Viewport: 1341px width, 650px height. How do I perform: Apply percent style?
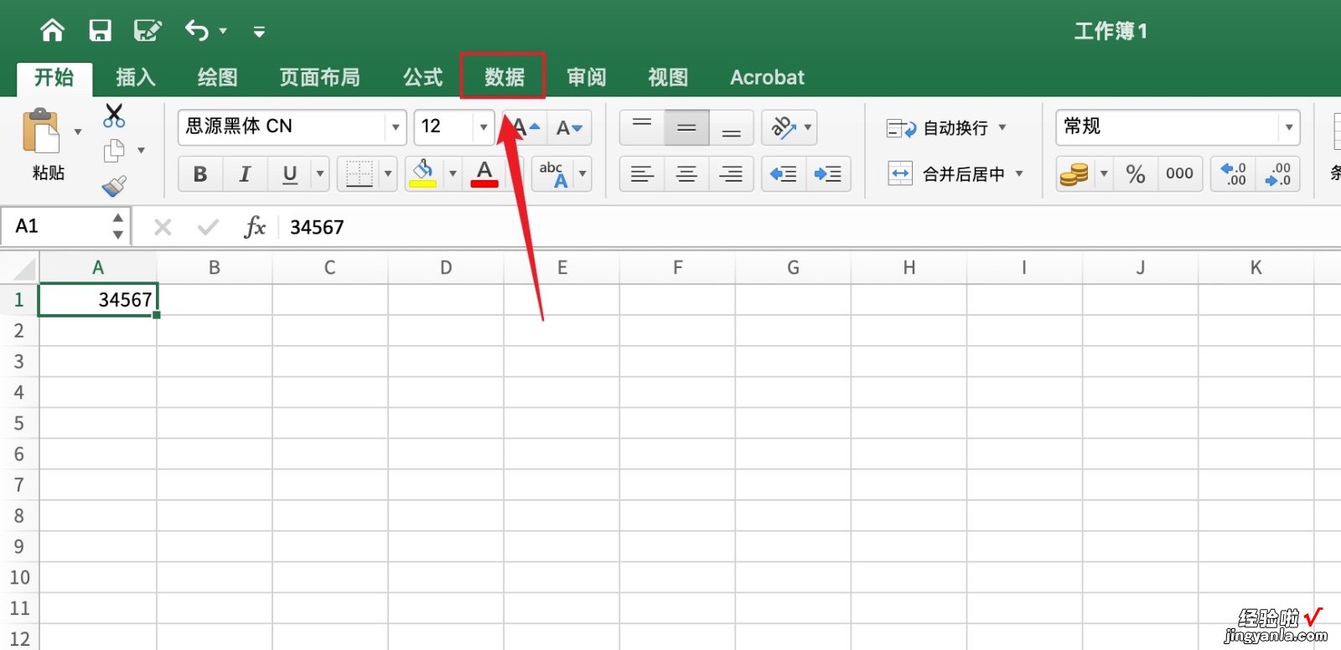[1136, 174]
